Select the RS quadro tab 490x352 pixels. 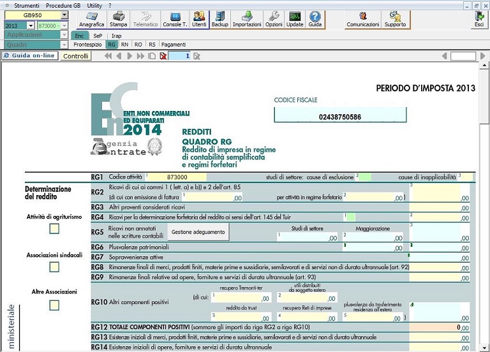coord(152,45)
